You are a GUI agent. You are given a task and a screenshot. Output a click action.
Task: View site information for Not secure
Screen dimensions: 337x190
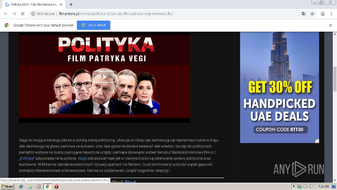point(43,14)
